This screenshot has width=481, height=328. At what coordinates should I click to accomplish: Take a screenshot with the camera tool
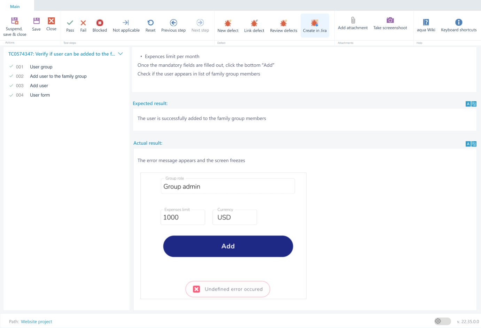click(390, 24)
